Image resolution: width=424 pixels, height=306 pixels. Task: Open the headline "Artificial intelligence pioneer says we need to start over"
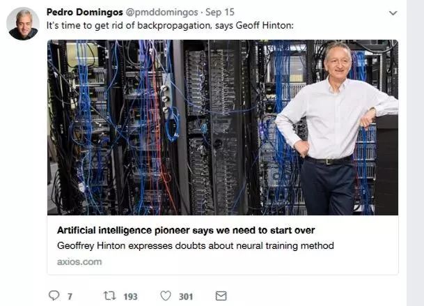186,230
